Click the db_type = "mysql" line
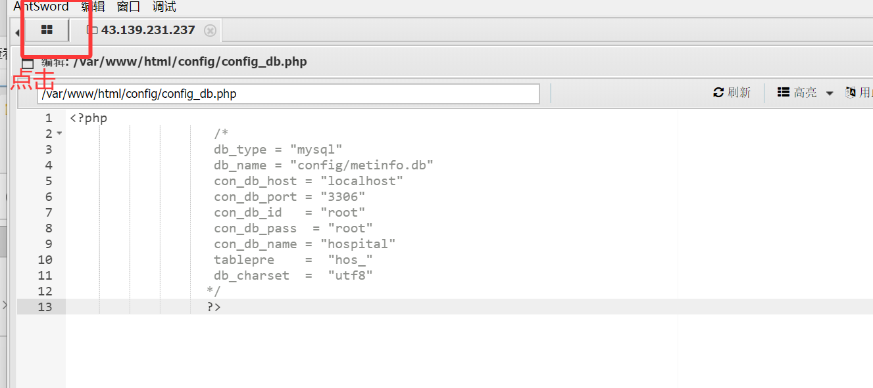 [278, 149]
